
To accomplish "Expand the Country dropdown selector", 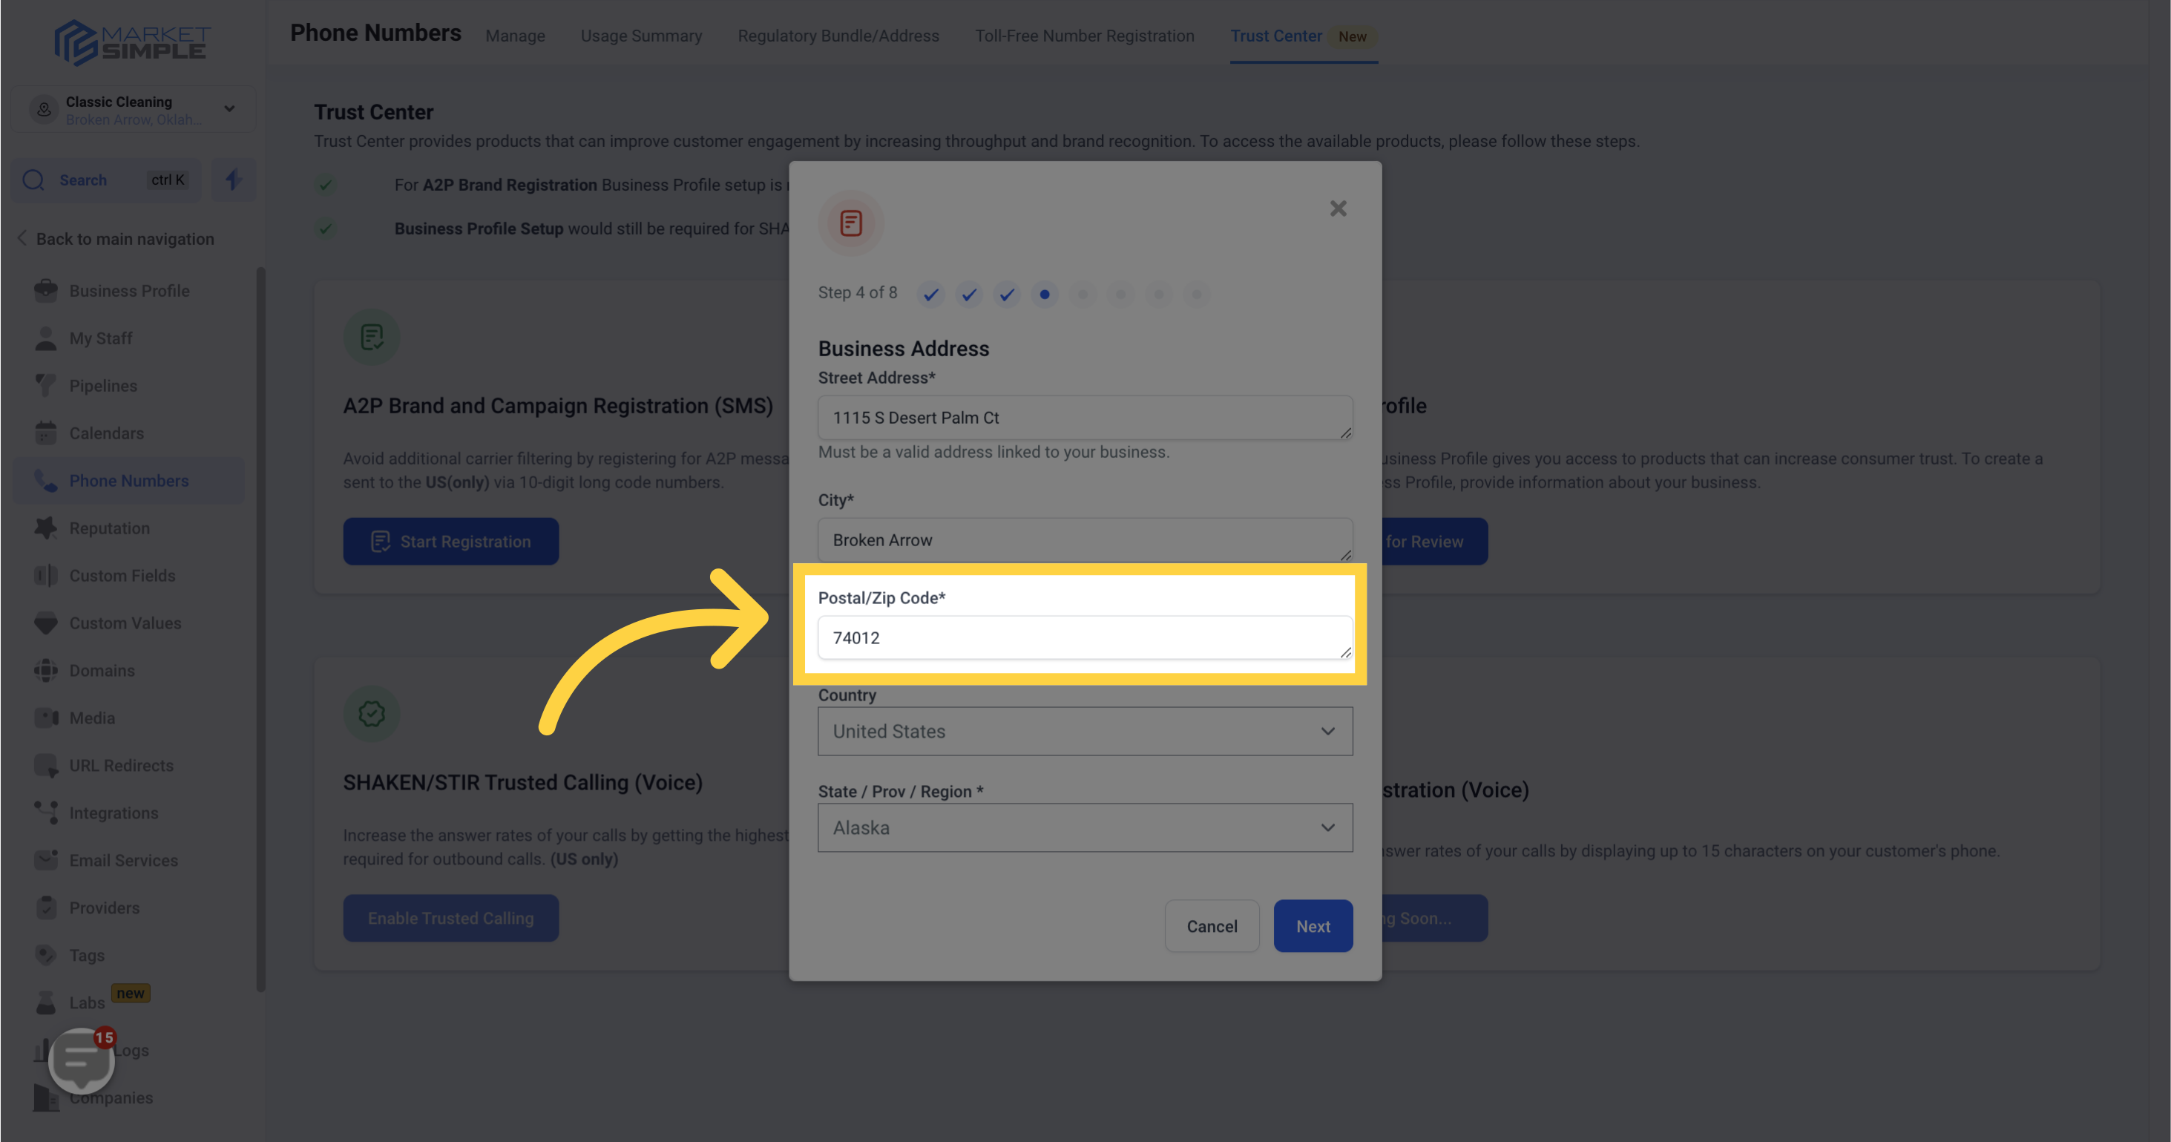I will click(1084, 731).
